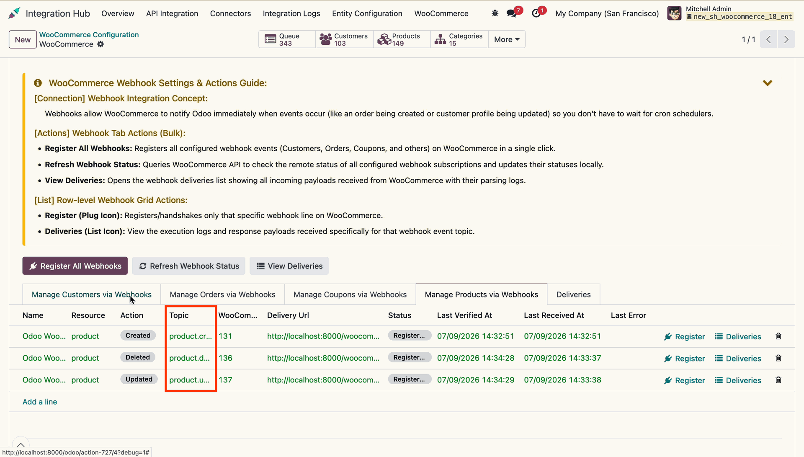Open the Deliveries tab
The image size is (804, 457).
(x=574, y=294)
